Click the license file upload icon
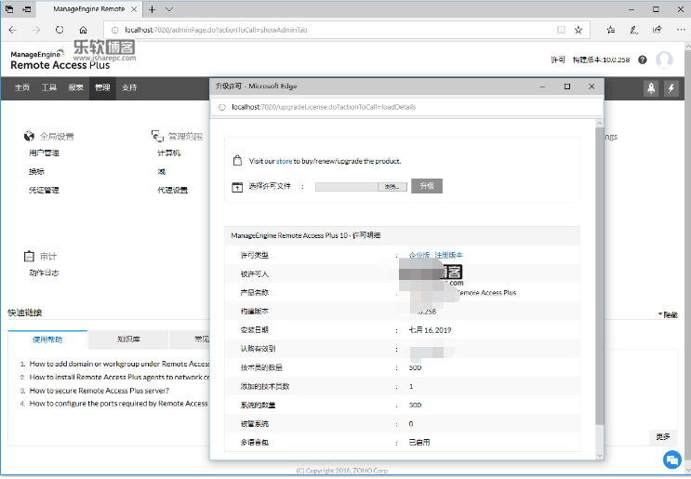Image resolution: width=691 pixels, height=479 pixels. pos(237,187)
